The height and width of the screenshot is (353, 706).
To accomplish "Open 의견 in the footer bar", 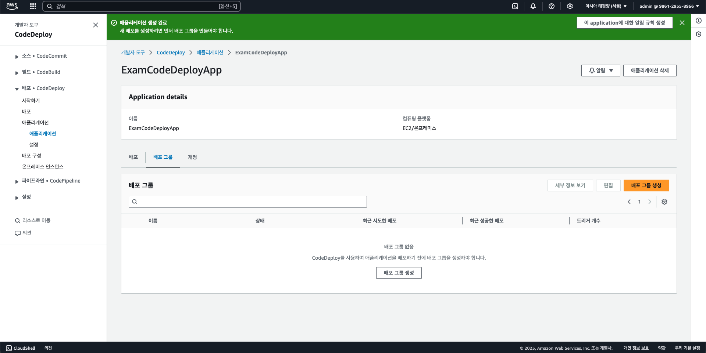I will (48, 348).
